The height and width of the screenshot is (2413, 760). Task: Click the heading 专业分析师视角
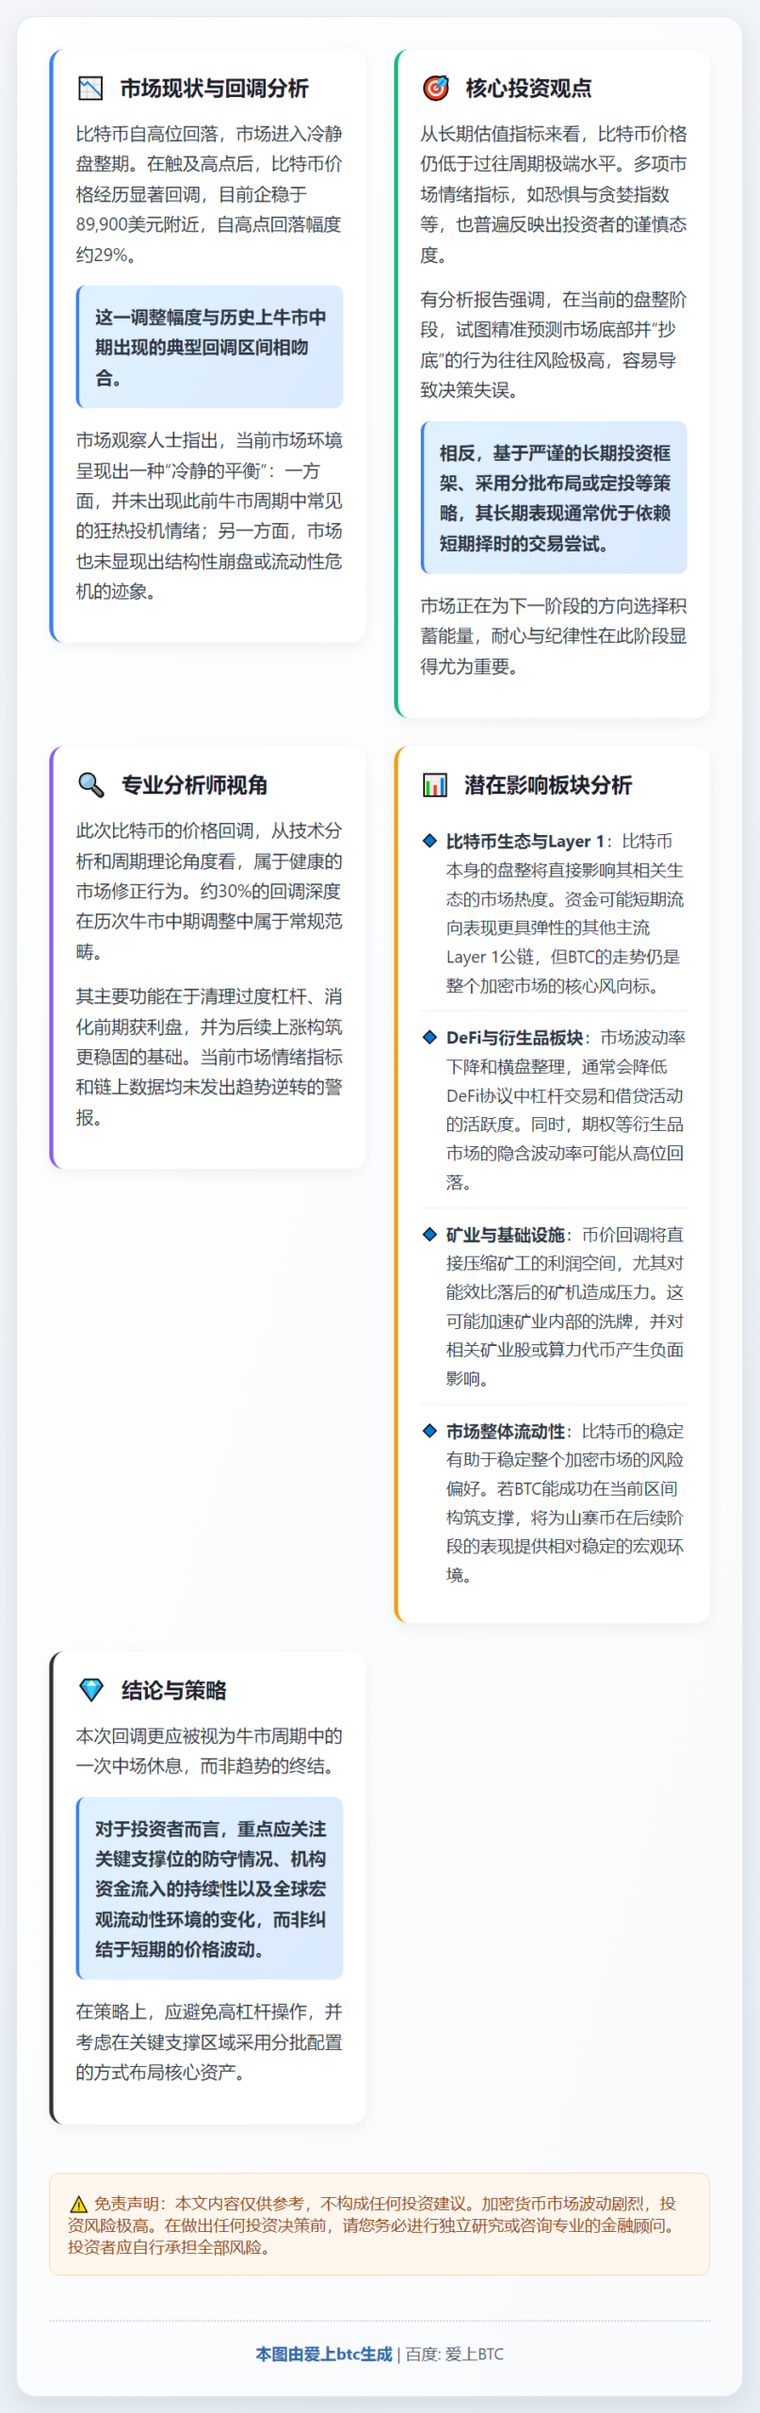coord(194,785)
